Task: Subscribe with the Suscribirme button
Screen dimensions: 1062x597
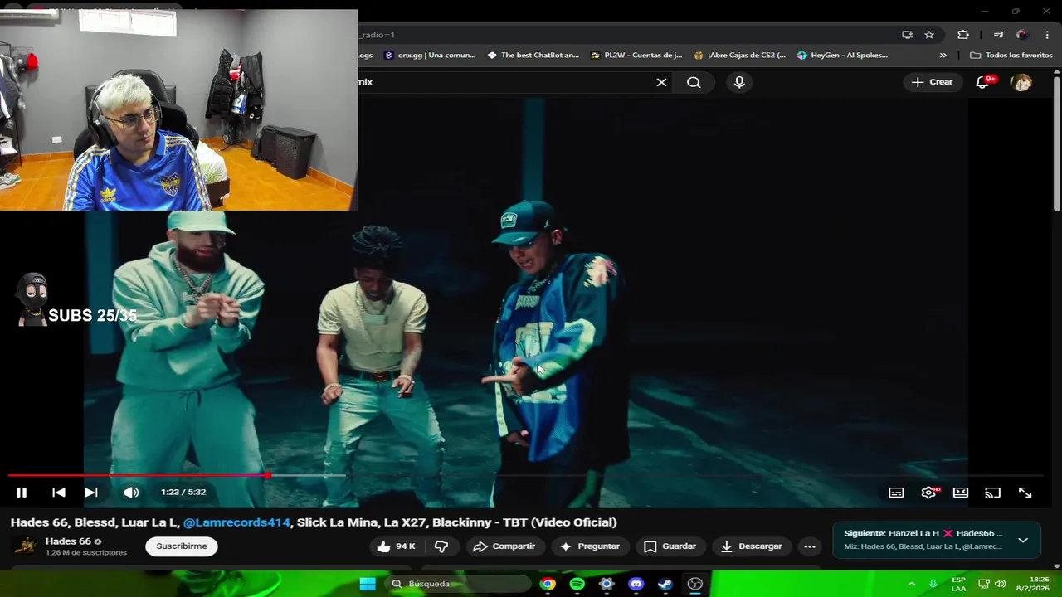Action: [x=182, y=546]
